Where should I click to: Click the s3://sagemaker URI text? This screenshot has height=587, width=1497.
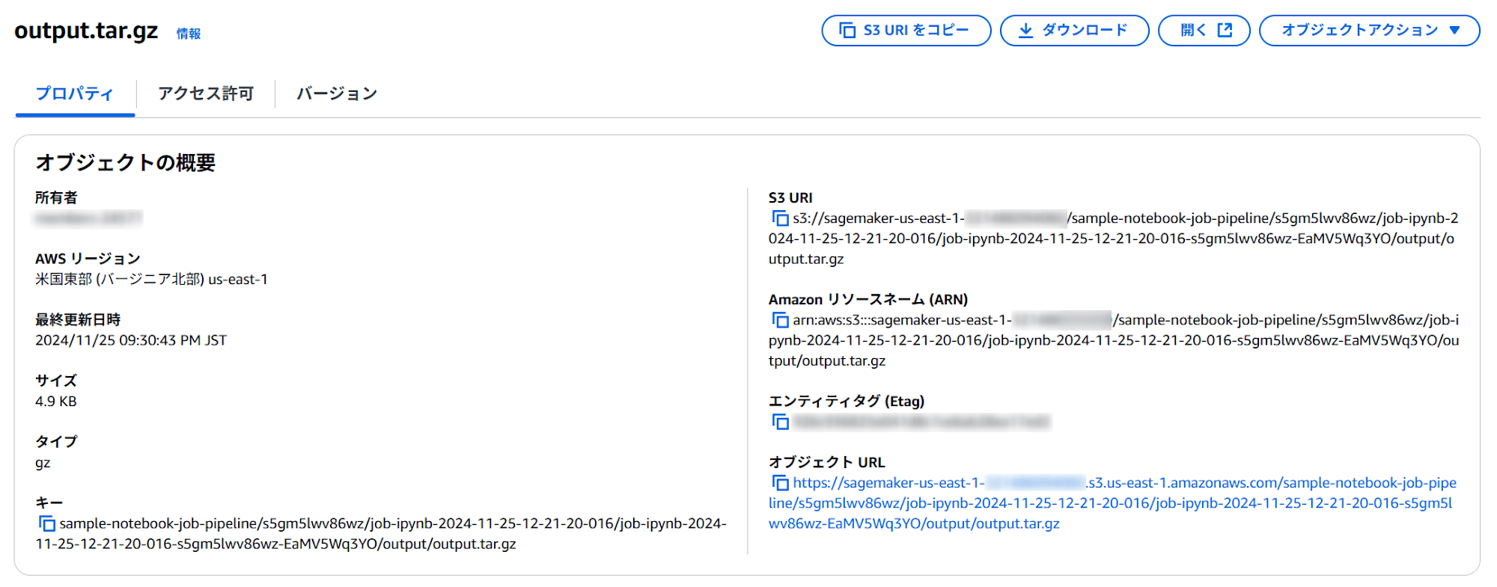(1114, 239)
